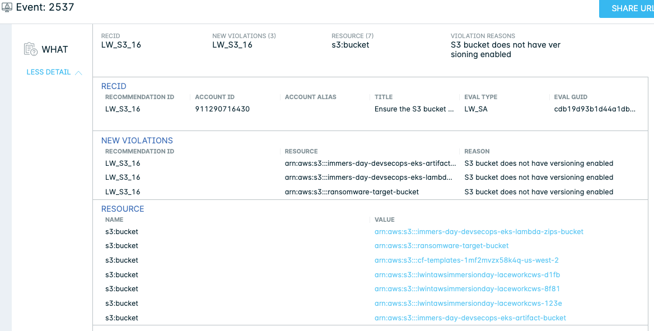Open lwintawsimmersionday-laceworkcws-123e link
Screen dimensions: 654x331
[x=468, y=304]
